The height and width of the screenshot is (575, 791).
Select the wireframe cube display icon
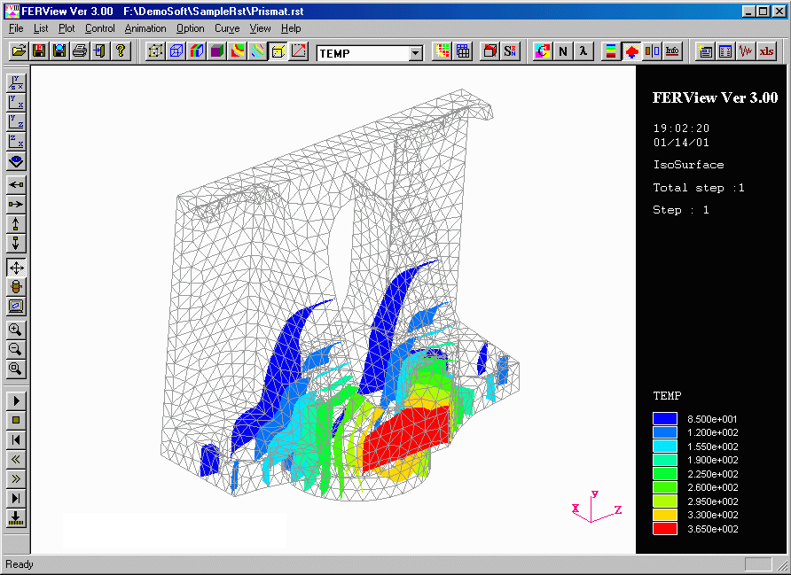coord(176,51)
